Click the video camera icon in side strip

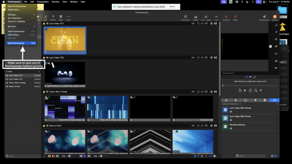click(276, 68)
